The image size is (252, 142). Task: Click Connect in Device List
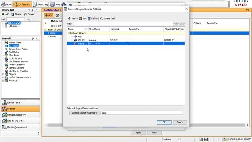[x=30, y=14]
